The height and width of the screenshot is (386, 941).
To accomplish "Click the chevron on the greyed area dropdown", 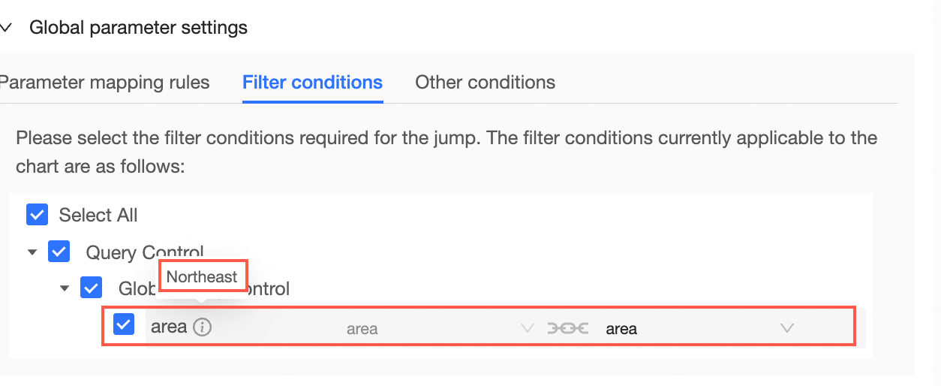I will point(527,328).
